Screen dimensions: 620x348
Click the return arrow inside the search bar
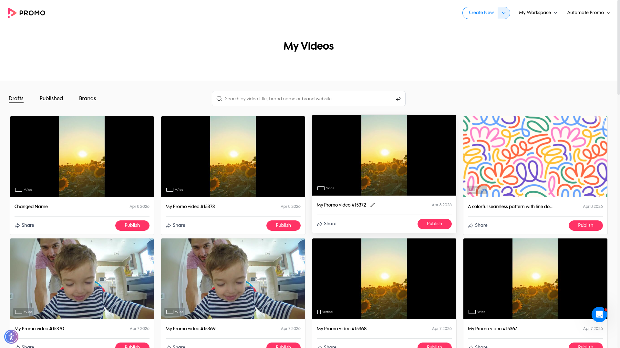click(x=398, y=99)
